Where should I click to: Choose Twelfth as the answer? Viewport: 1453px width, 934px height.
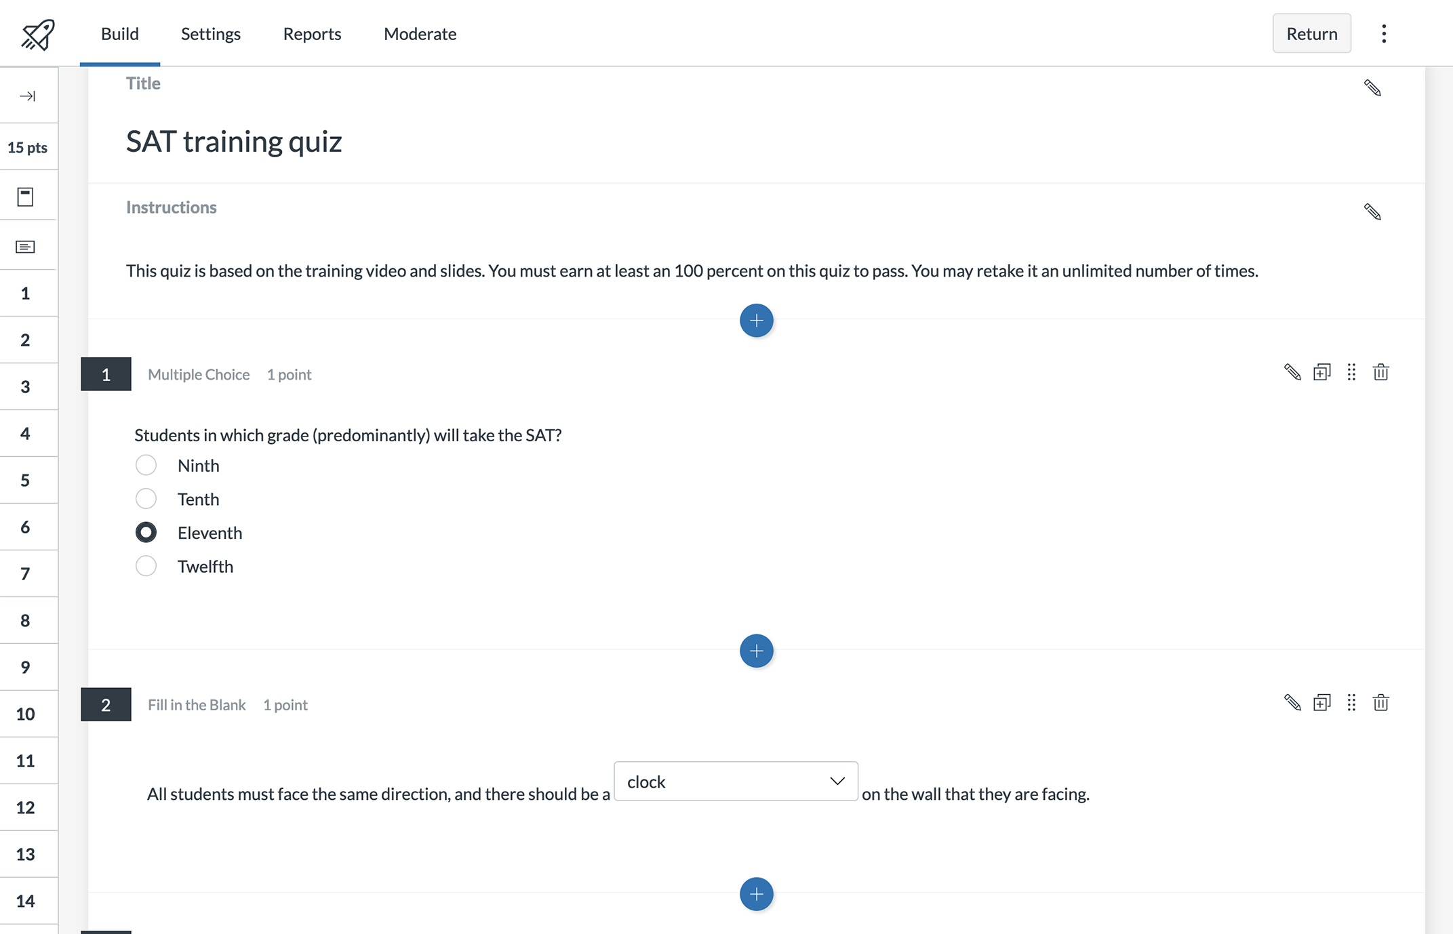pos(146,566)
